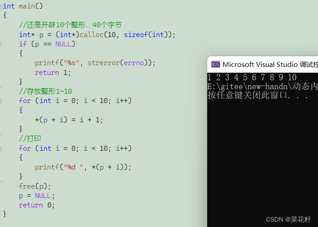The width and height of the screenshot is (318, 227).
Task: Click console output line '1 2 3 ... 10'
Action: click(252, 77)
